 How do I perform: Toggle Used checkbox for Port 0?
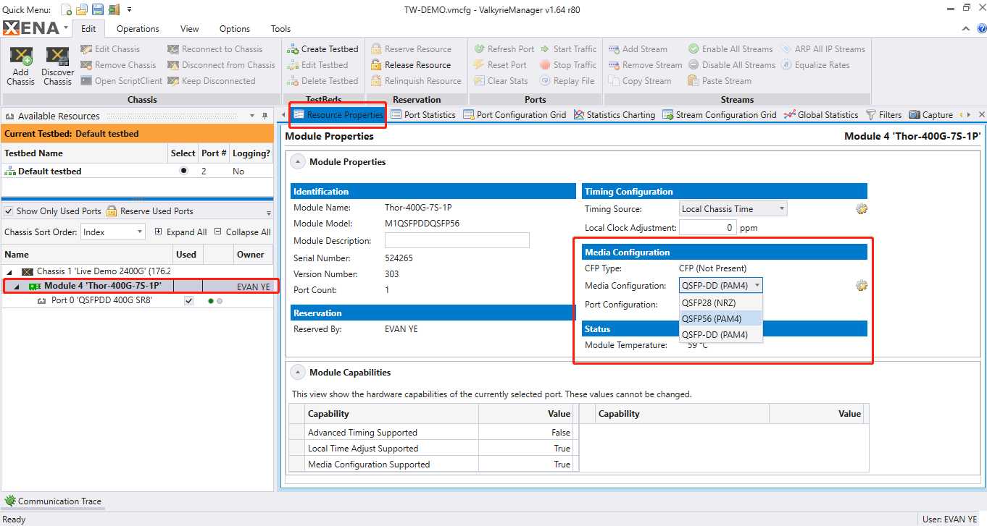(x=189, y=301)
